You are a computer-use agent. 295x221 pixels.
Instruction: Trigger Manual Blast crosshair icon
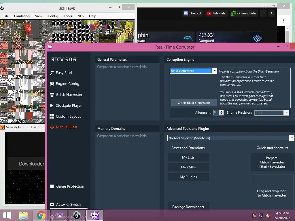[52, 127]
